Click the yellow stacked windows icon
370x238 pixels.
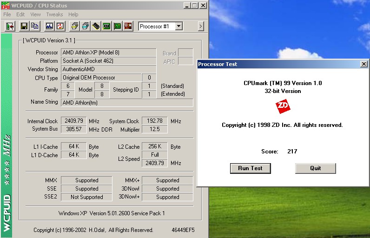pos(74,26)
